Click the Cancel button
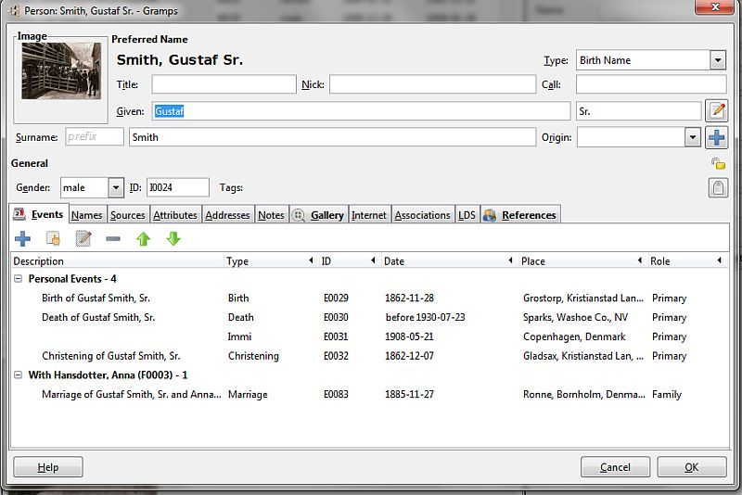 (615, 467)
